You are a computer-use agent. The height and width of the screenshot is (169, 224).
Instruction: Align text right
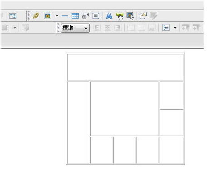(x=118, y=28)
